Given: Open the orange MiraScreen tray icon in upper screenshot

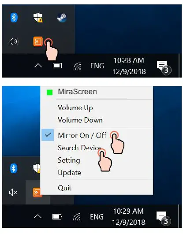Looking at the screenshot, I should 38,41.
